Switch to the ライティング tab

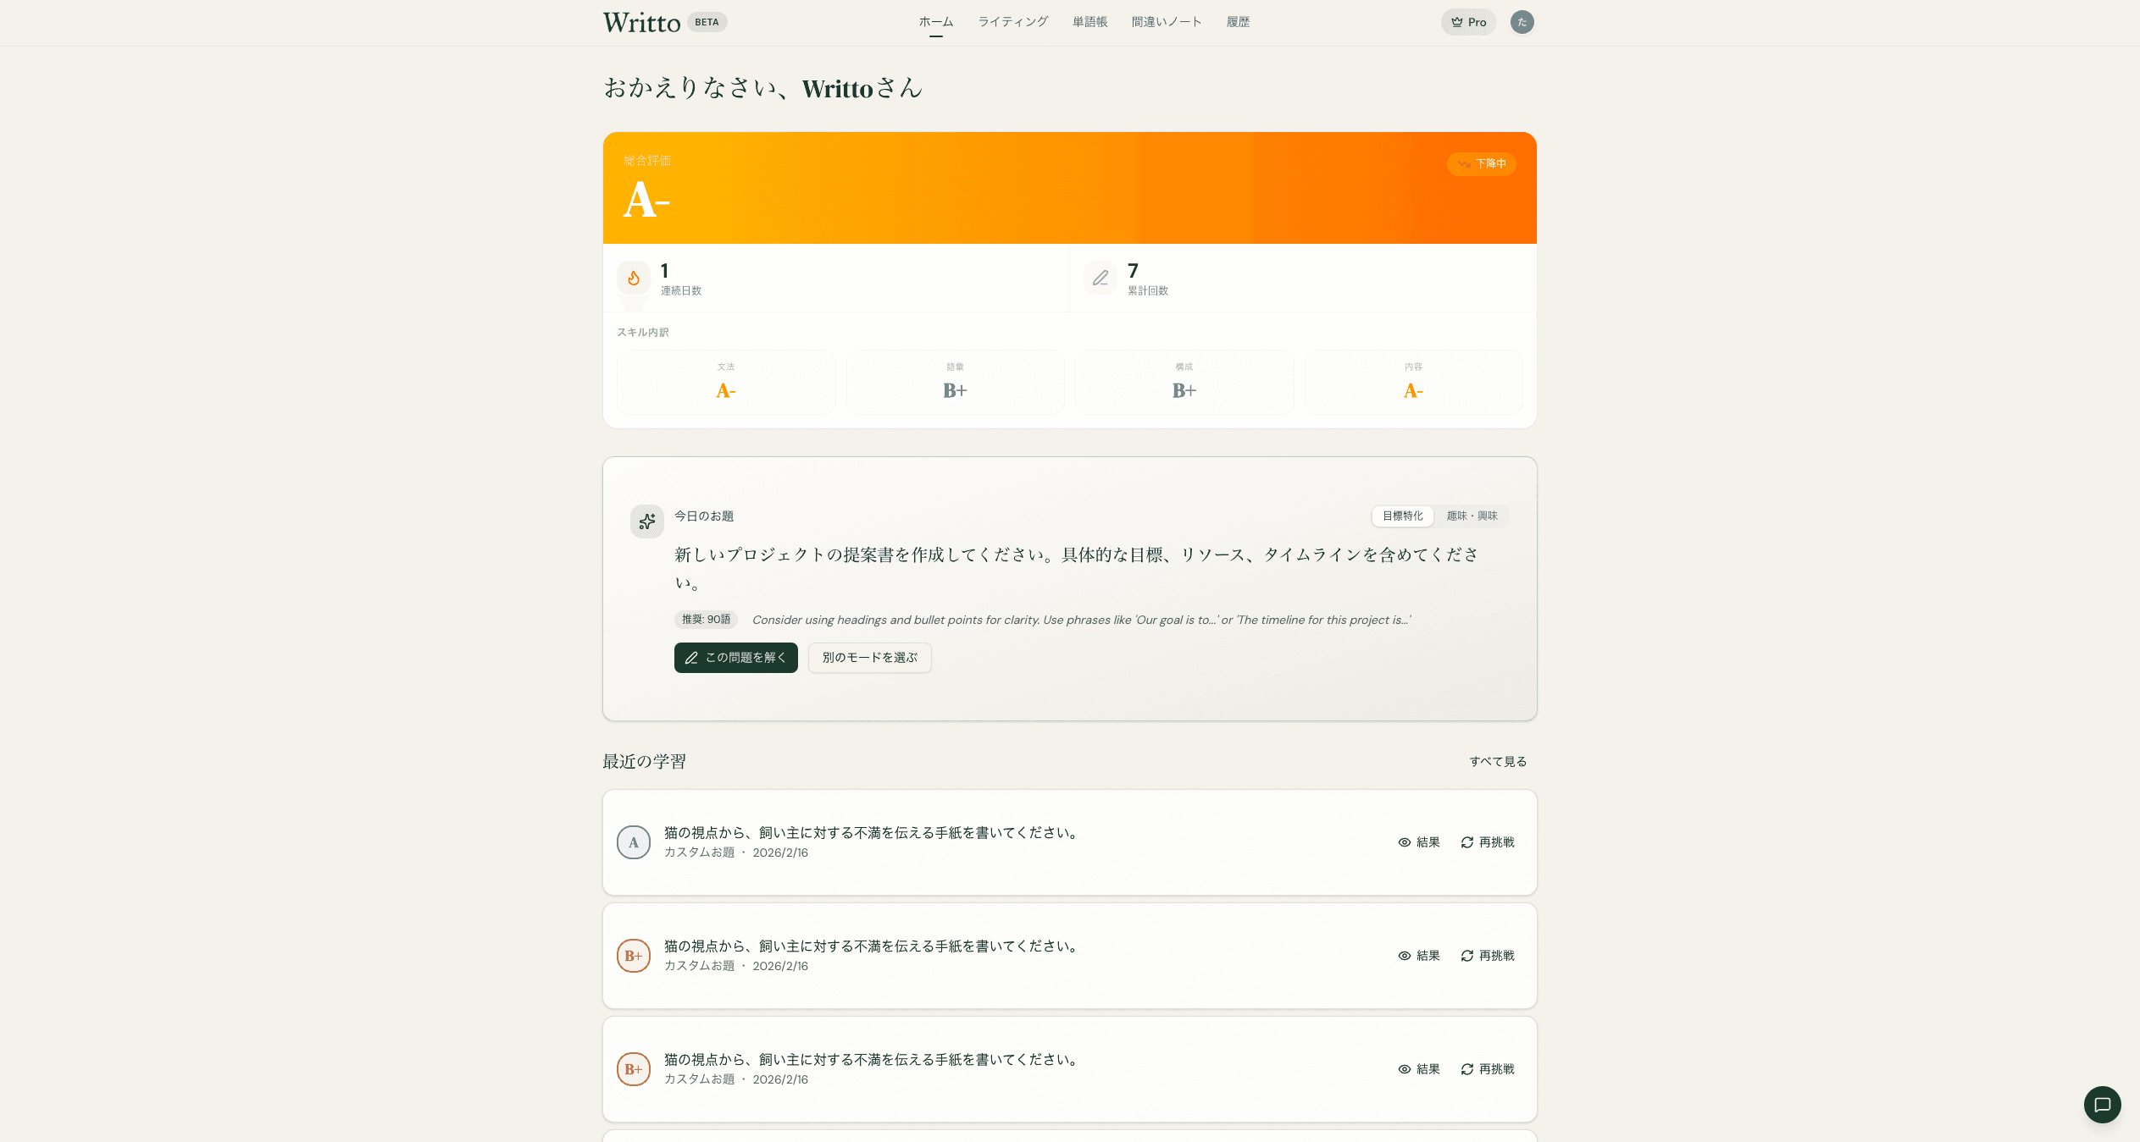1012,22
